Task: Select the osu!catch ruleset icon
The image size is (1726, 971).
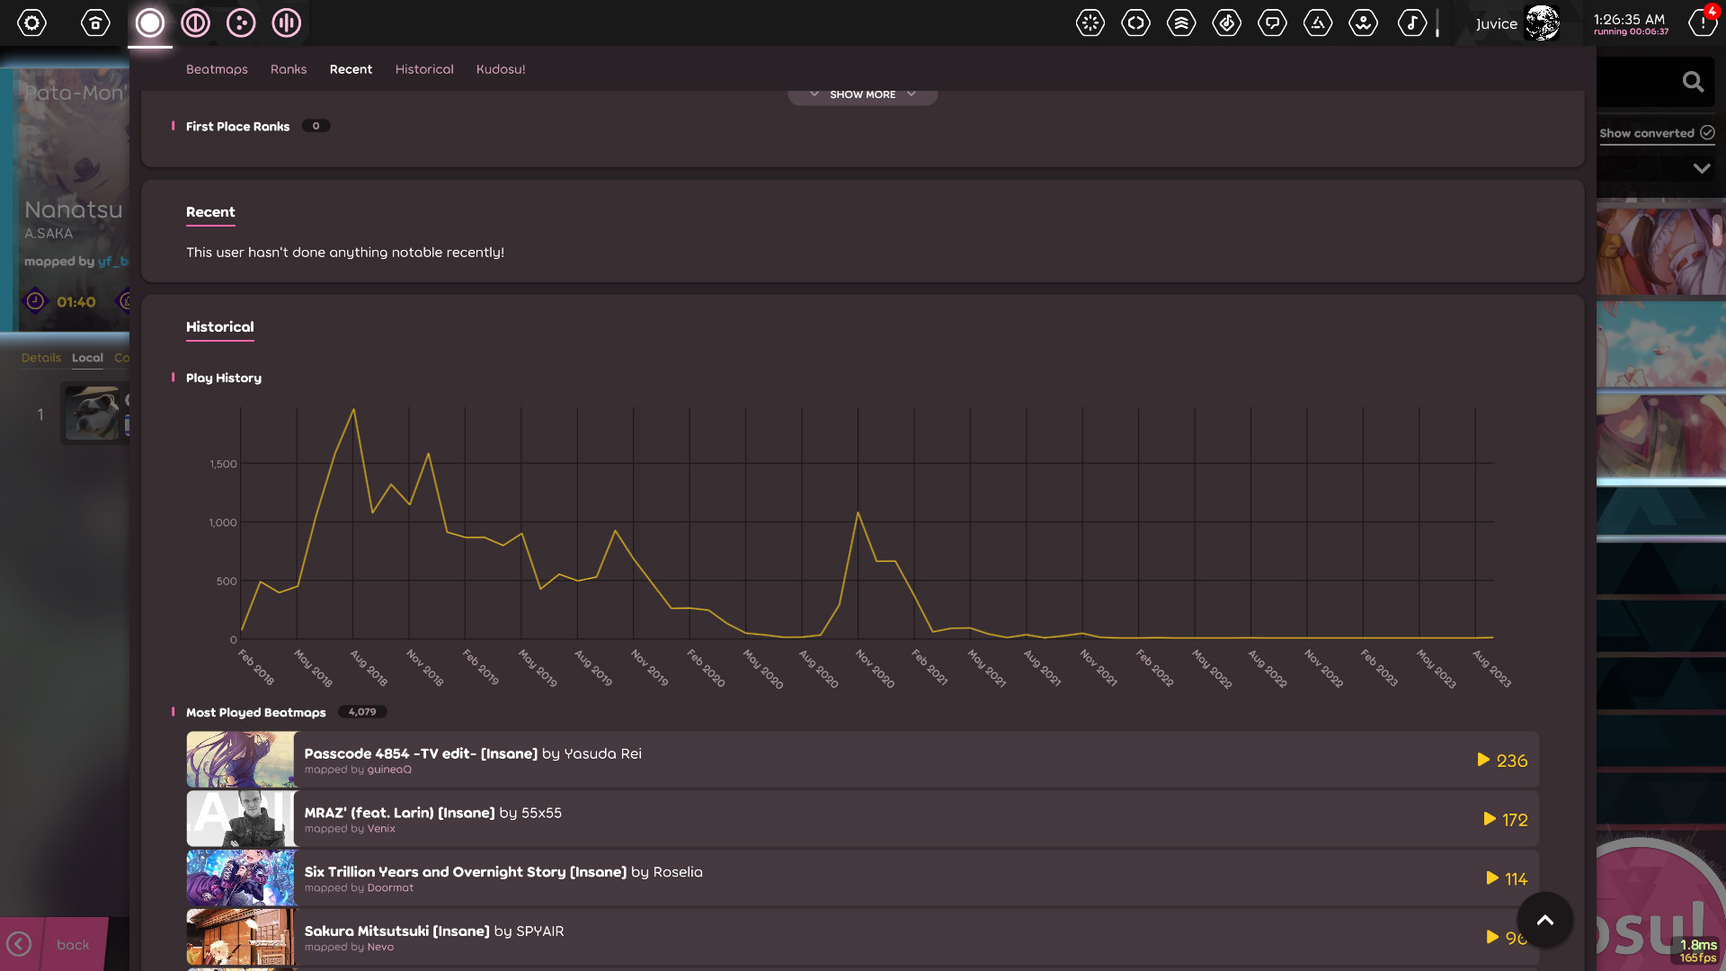Action: pos(241,22)
